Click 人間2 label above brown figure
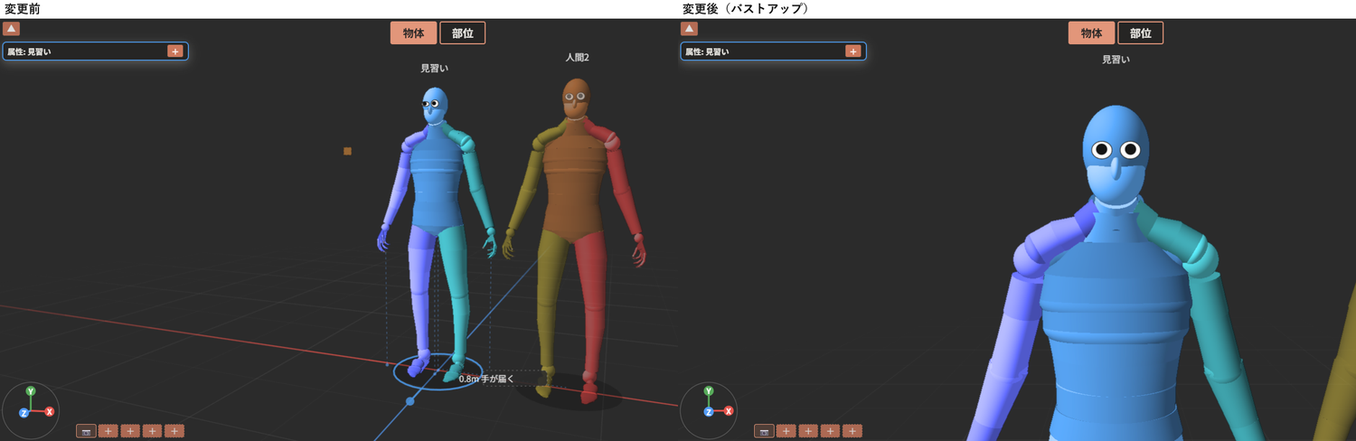1356x441 pixels. tap(577, 58)
